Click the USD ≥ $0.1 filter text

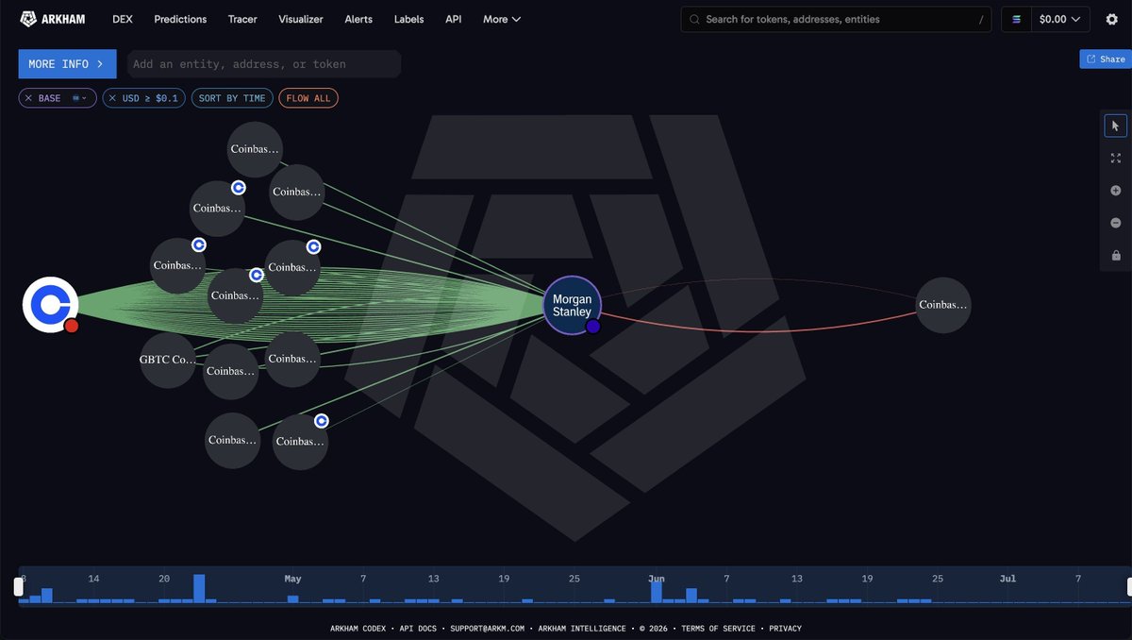150,98
